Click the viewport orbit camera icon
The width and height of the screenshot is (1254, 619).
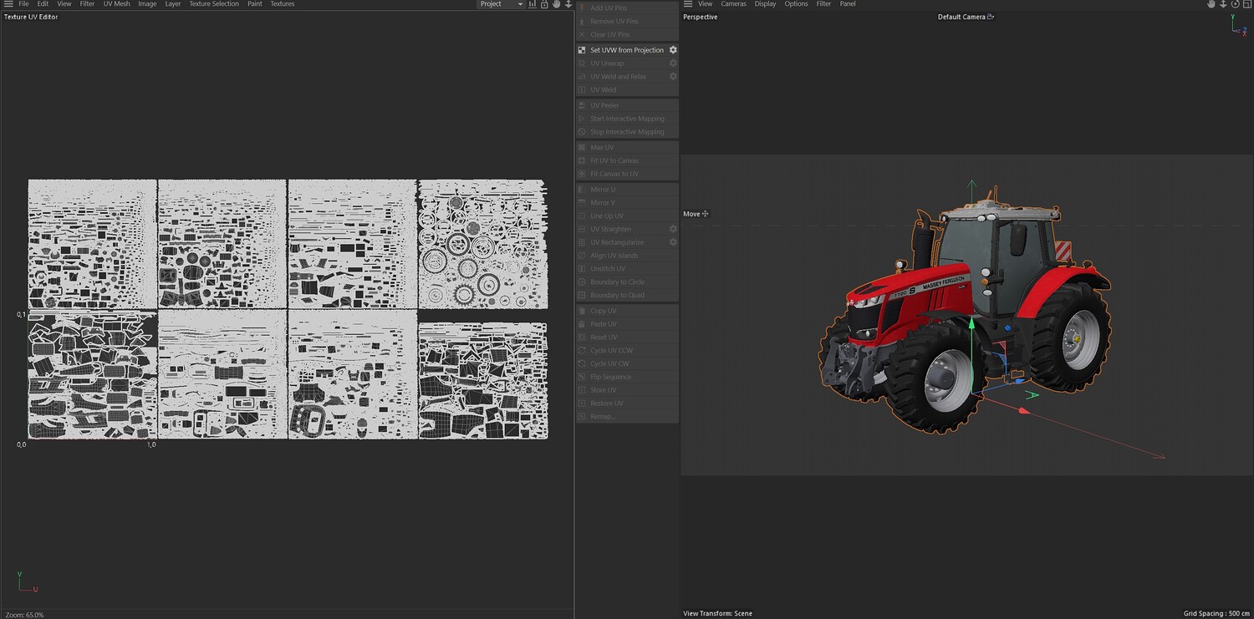pyautogui.click(x=1235, y=4)
